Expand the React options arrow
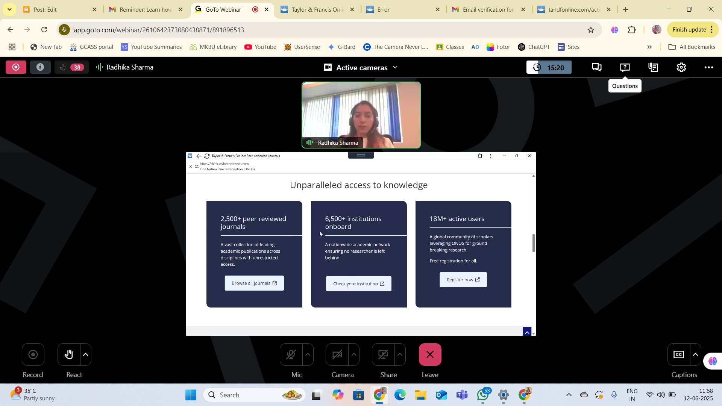 pyautogui.click(x=86, y=354)
